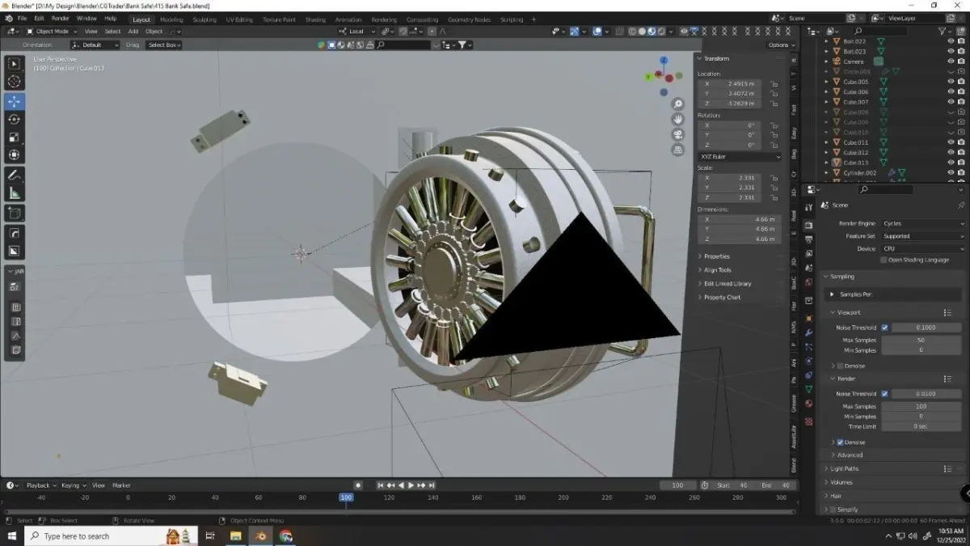Open Device dropdown showing CPU

[x=923, y=249]
